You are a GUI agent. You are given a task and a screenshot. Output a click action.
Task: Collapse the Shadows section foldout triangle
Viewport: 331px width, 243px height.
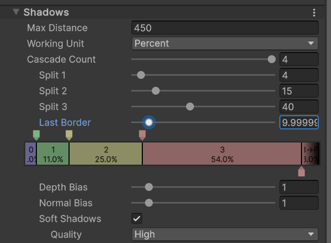[x=16, y=12]
